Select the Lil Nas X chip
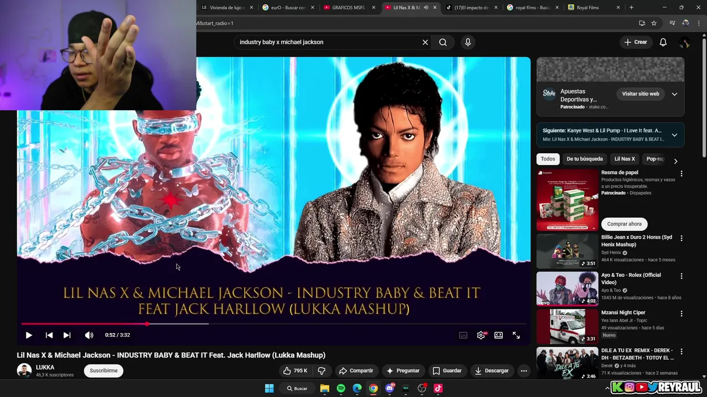Screen dimensions: 707x397 click(625, 159)
